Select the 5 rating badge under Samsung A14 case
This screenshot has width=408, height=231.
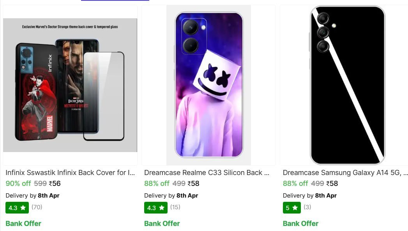pyautogui.click(x=292, y=208)
